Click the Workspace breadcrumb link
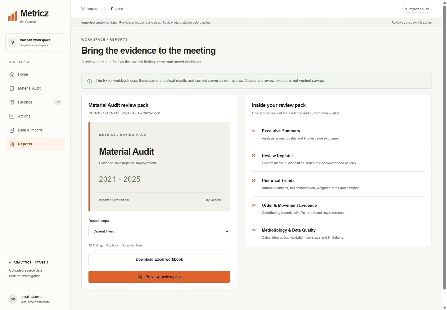 pos(90,9)
